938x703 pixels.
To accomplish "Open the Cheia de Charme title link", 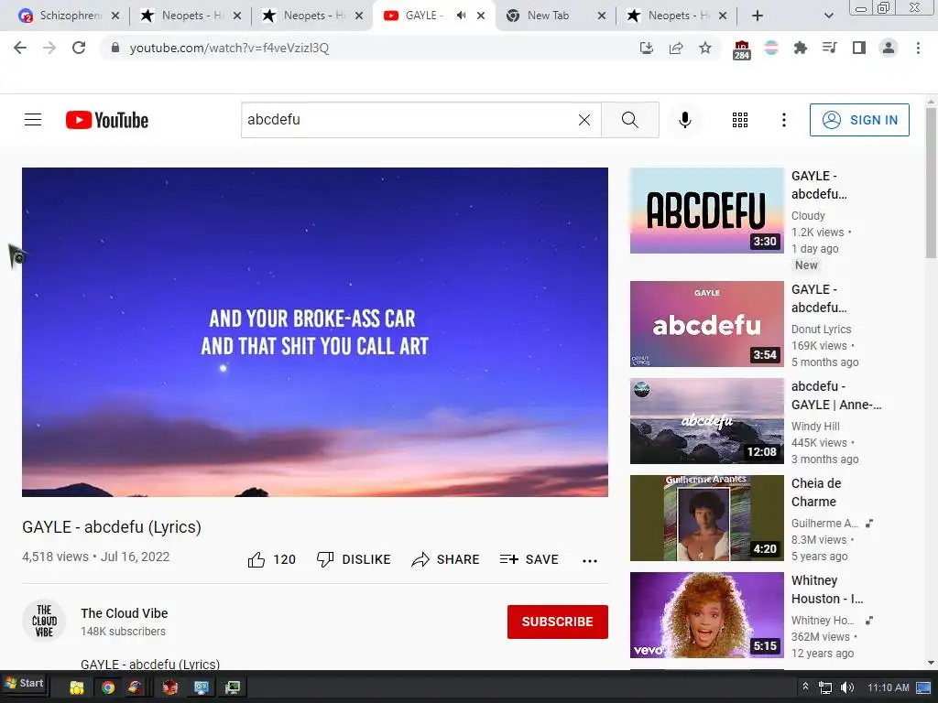I will [816, 492].
